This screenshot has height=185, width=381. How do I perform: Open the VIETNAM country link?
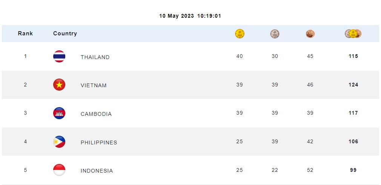tap(94, 85)
